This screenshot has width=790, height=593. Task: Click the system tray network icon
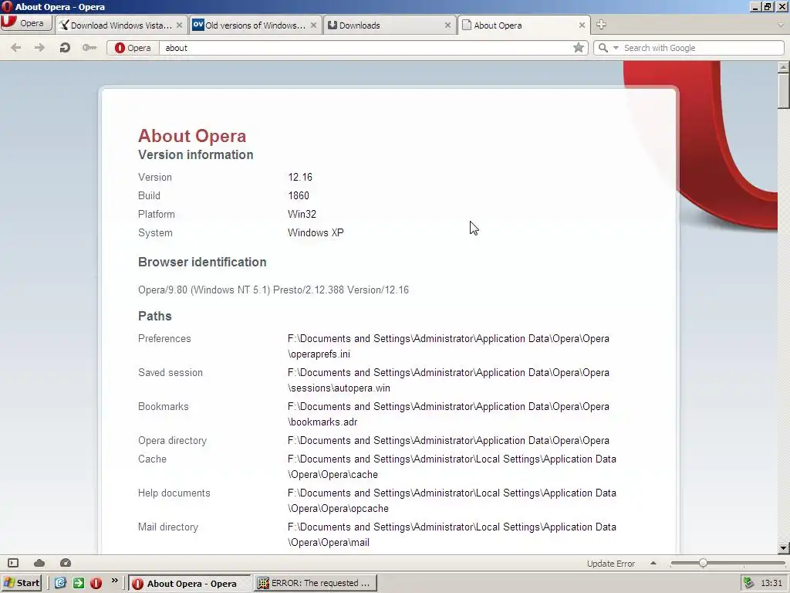point(748,583)
